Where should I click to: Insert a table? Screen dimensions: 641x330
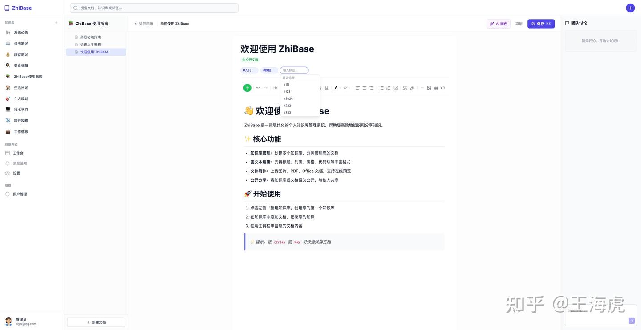436,88
